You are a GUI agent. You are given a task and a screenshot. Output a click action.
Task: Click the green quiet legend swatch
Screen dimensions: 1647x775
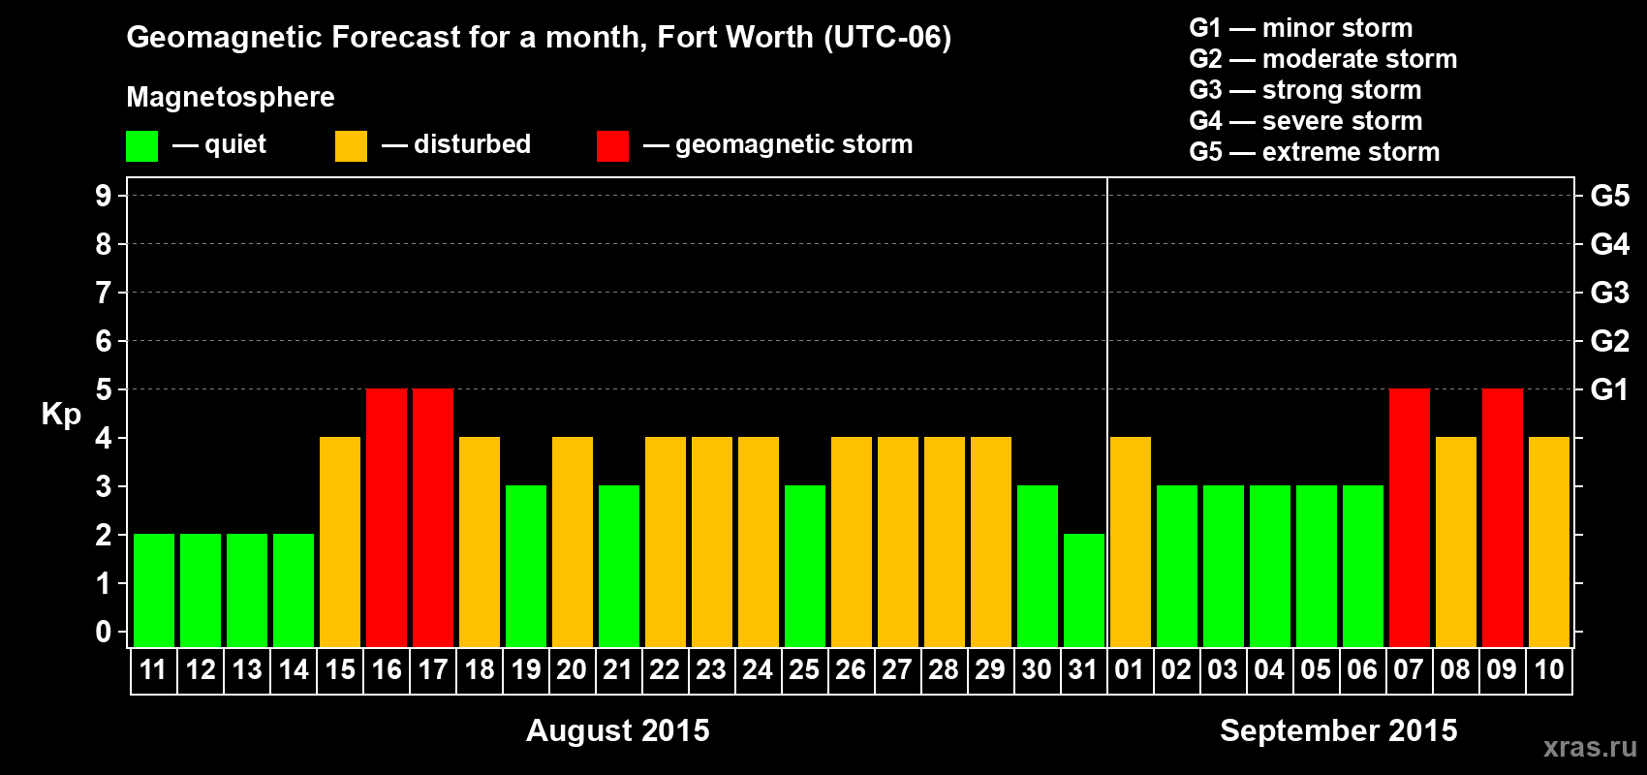[141, 146]
